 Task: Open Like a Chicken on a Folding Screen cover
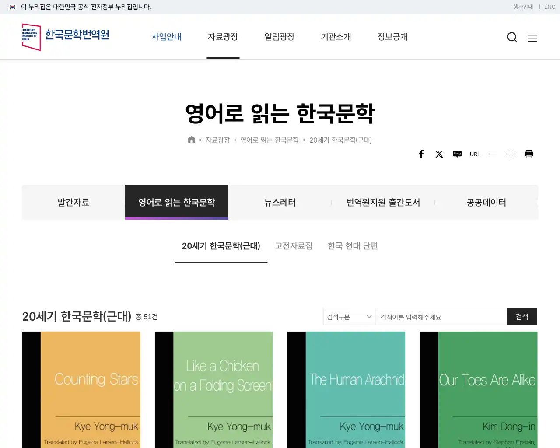coord(214,390)
